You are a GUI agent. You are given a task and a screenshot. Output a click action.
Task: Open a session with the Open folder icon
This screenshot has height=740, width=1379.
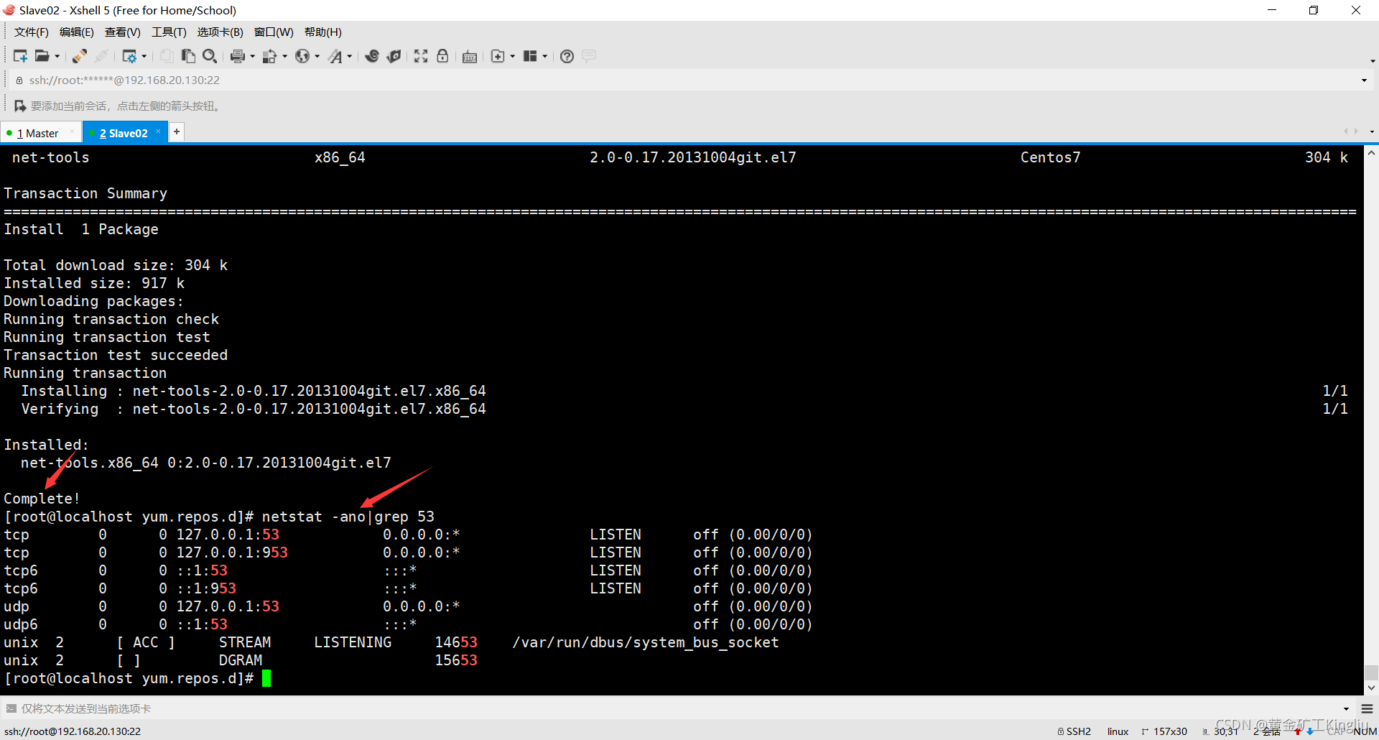coord(44,56)
